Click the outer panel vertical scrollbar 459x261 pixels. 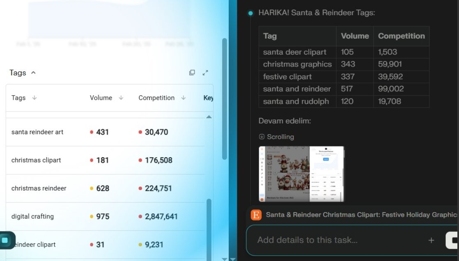225,99
